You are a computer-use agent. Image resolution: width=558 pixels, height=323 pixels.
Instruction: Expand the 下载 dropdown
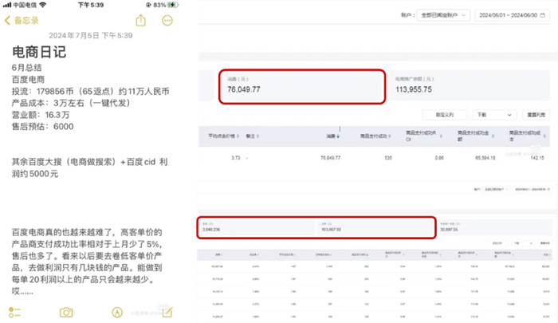pos(494,115)
